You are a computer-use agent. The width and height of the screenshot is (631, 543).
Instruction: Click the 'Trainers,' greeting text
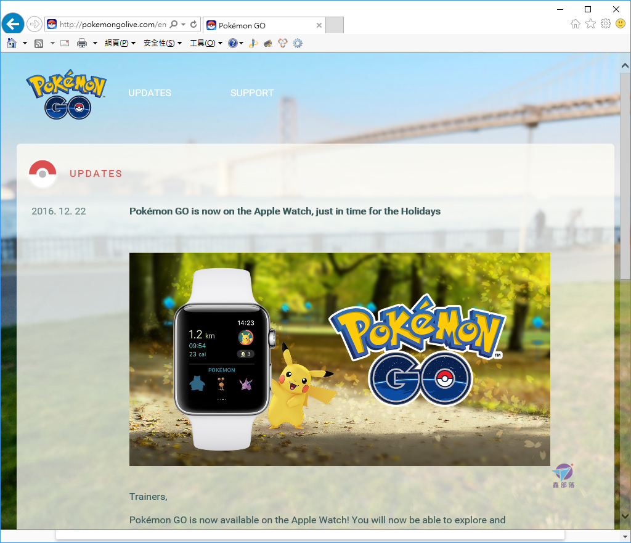(148, 497)
